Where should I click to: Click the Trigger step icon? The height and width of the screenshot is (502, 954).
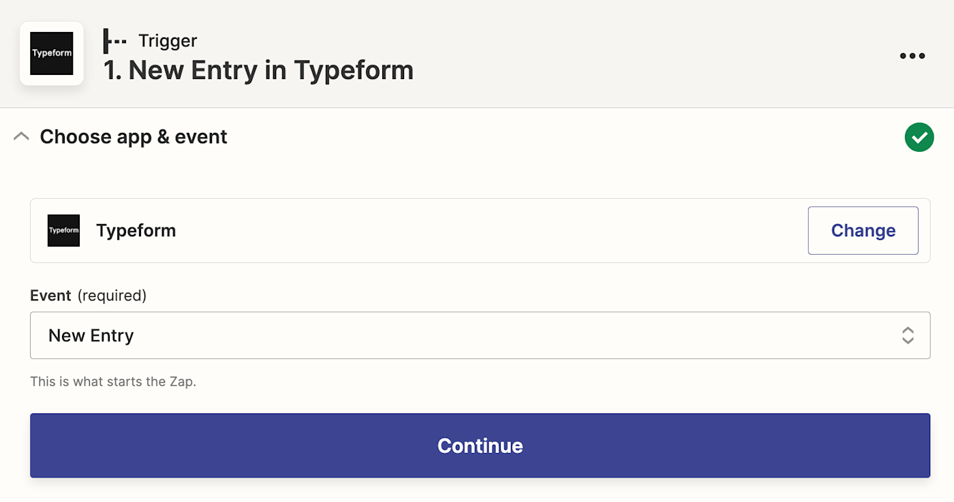click(114, 41)
